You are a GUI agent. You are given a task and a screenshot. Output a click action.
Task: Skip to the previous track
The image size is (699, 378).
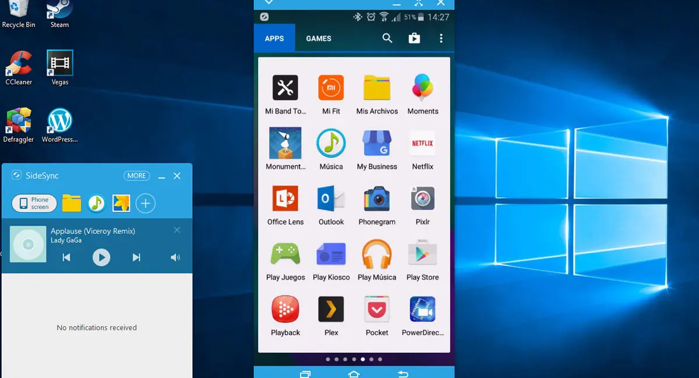[x=66, y=257]
